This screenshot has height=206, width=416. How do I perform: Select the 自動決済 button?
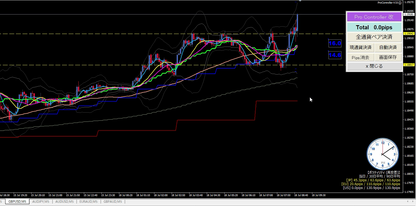pos(388,47)
